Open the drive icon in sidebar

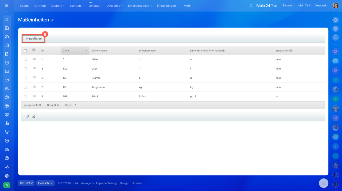7,71
